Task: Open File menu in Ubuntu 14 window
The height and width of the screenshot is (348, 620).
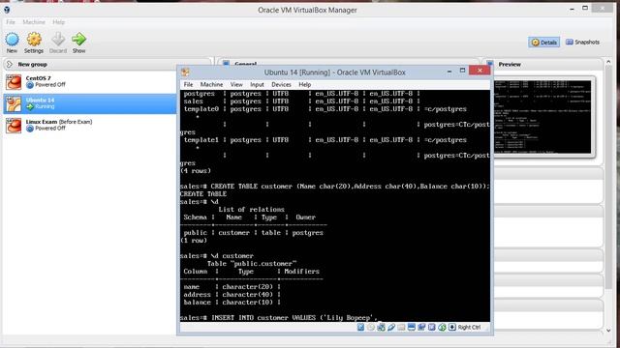Action: tap(188, 84)
